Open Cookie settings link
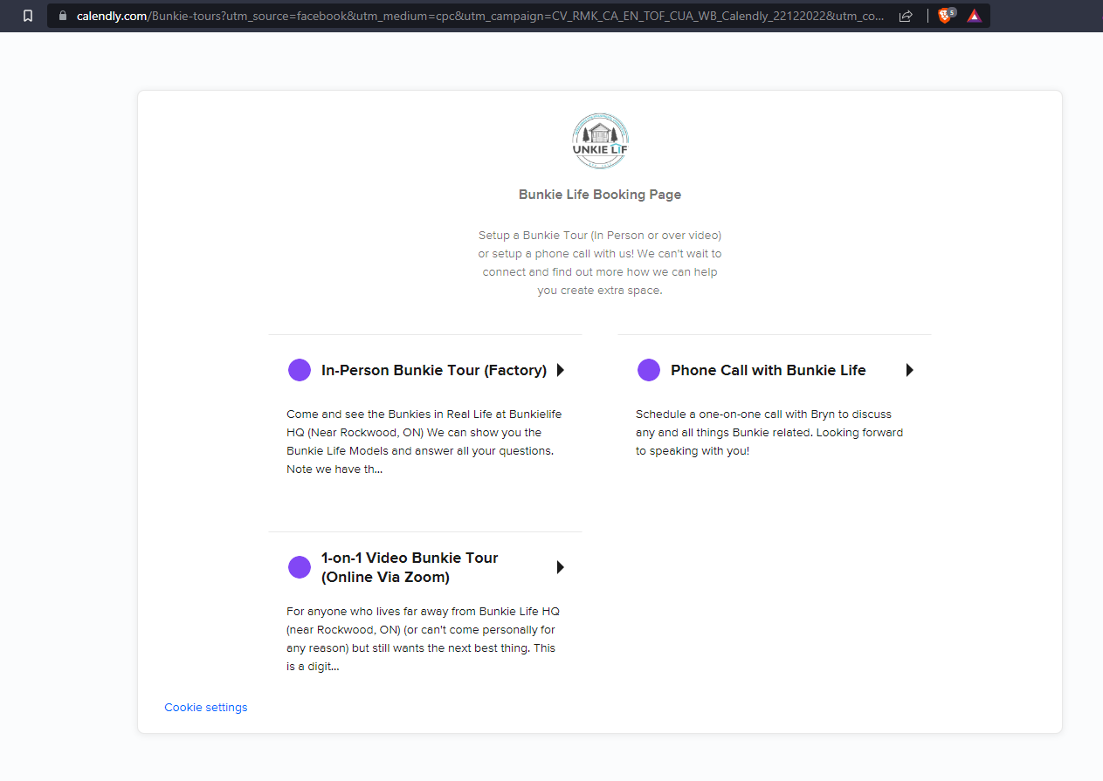Image resolution: width=1103 pixels, height=781 pixels. click(x=206, y=708)
